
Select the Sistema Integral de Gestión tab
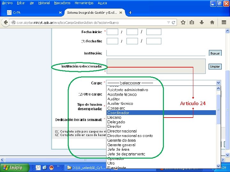95,13
